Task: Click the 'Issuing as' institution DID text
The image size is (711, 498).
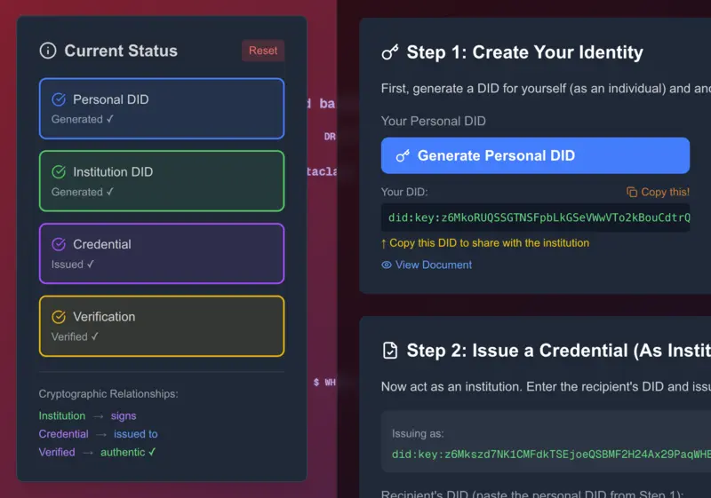Action: pyautogui.click(x=551, y=455)
